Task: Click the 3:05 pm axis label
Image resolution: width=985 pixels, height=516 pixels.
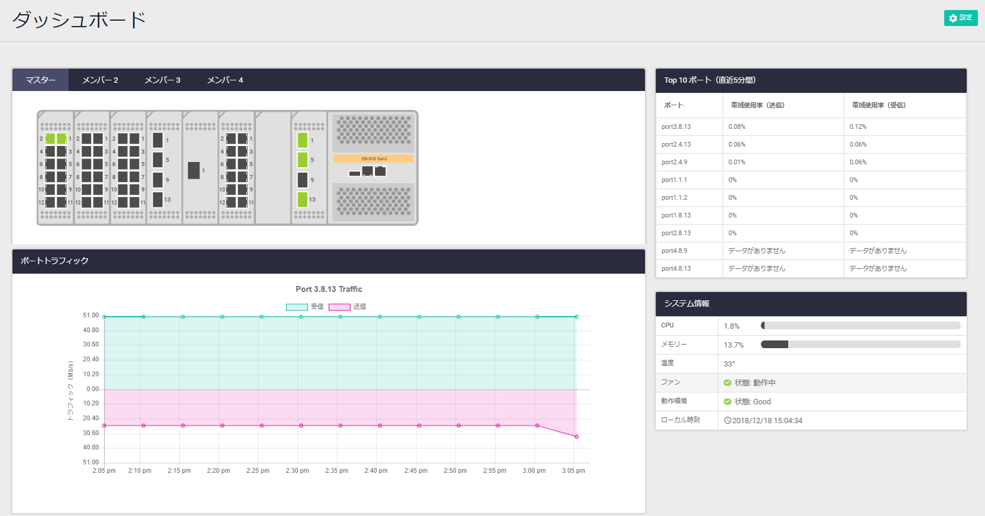Action: tap(573, 470)
